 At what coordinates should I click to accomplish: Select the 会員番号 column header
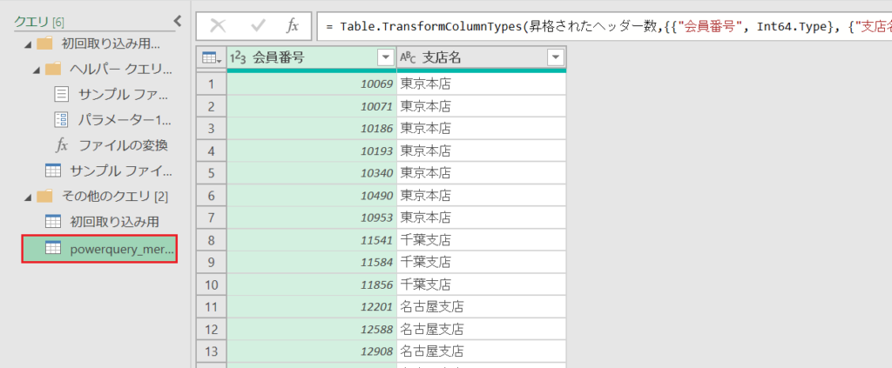(312, 57)
